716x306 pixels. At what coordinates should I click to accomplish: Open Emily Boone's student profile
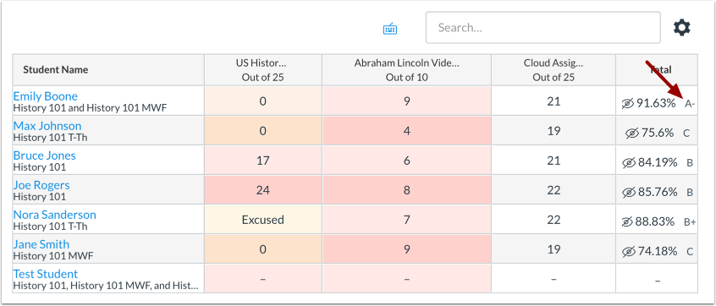45,96
